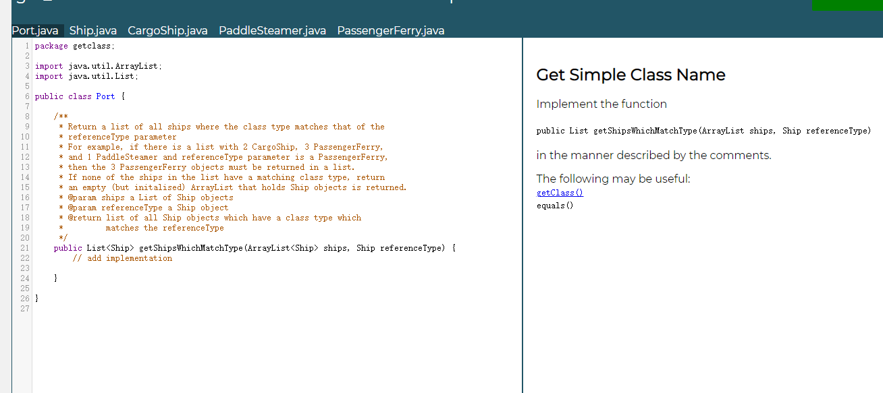Click line number 21 in the gutter

point(24,247)
